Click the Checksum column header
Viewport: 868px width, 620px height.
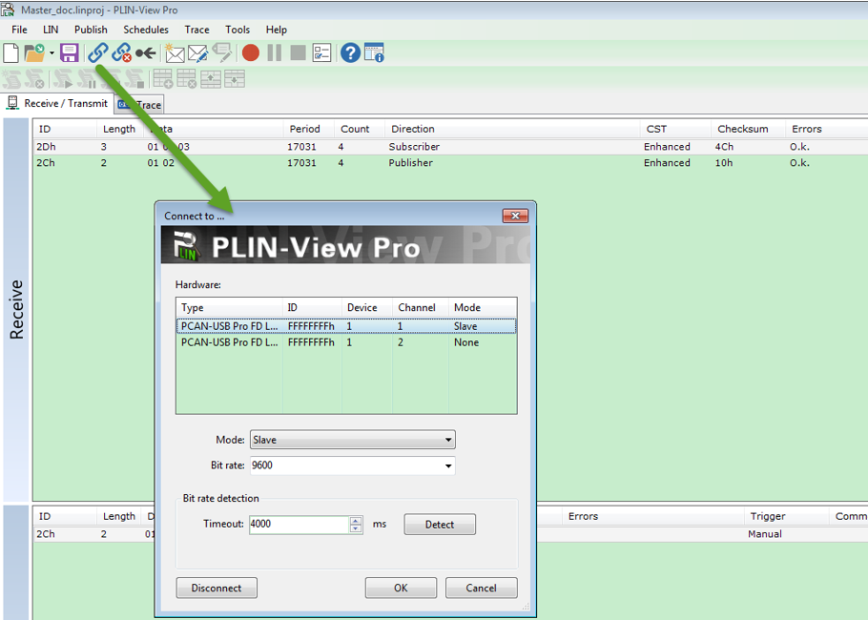748,129
